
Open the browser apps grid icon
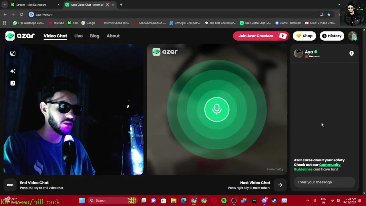click(x=5, y=23)
